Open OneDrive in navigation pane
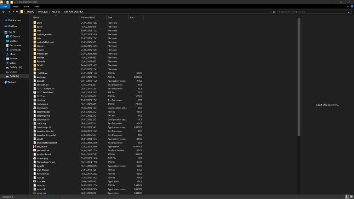Screen dimensions: 354x199 13,26
